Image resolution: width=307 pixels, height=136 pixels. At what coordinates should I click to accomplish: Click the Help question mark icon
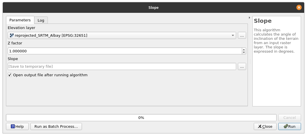(x=13, y=127)
